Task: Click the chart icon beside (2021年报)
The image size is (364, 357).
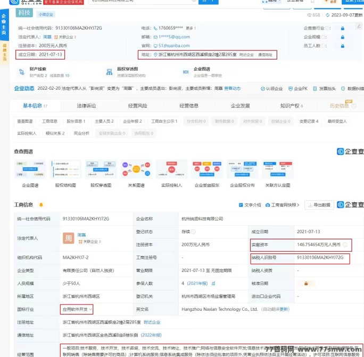Action: click(x=213, y=283)
